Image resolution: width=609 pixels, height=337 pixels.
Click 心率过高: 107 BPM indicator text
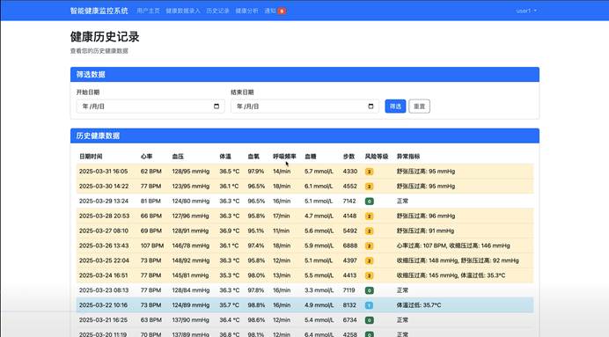point(422,245)
